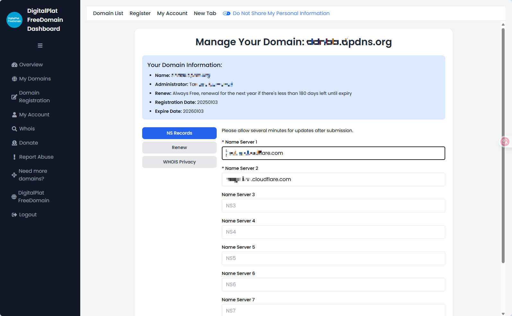Select the Renew tab button

click(179, 147)
